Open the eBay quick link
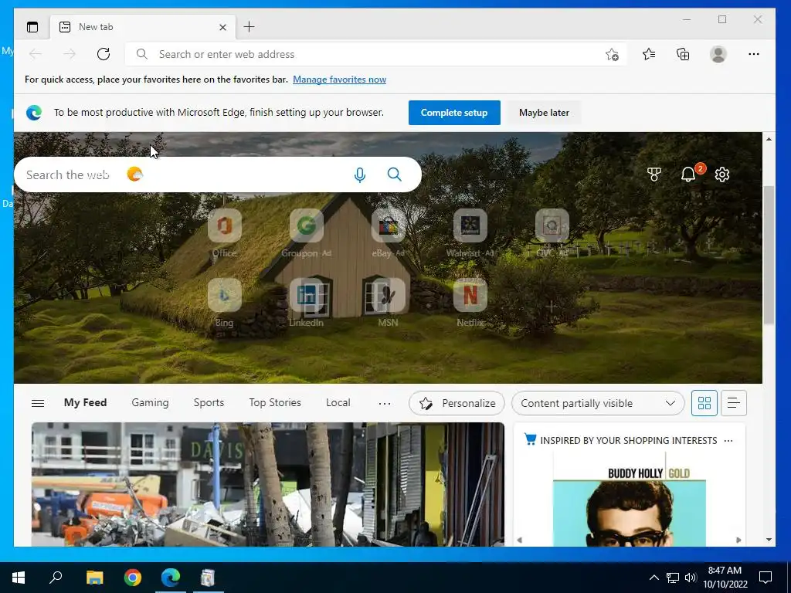791x593 pixels. [x=388, y=233]
